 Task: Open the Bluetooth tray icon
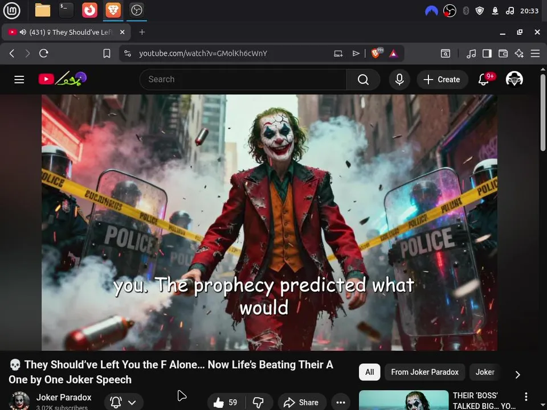(466, 11)
